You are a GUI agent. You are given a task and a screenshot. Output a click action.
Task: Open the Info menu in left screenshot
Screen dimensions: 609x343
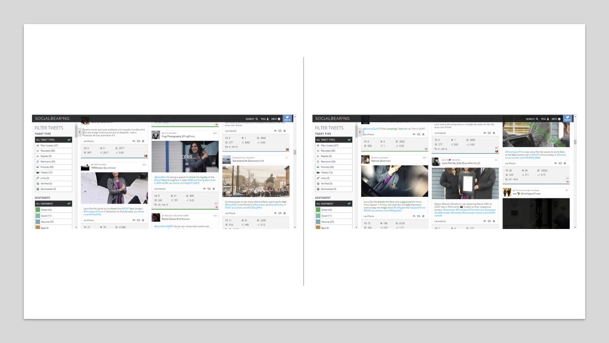click(276, 119)
